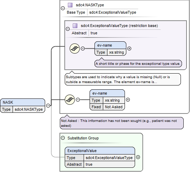Select the sequence compositor icon before Fixed ev-name
The width and height of the screenshot is (190, 172).
point(70,100)
